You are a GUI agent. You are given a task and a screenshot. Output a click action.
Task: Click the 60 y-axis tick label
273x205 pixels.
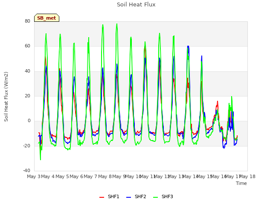point(27,46)
